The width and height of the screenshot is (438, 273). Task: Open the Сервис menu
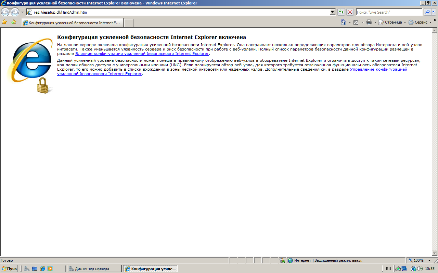420,22
